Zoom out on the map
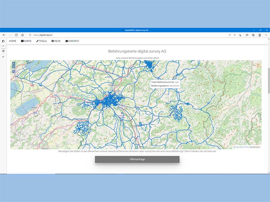The height and width of the screenshot is (202, 270). (13, 67)
